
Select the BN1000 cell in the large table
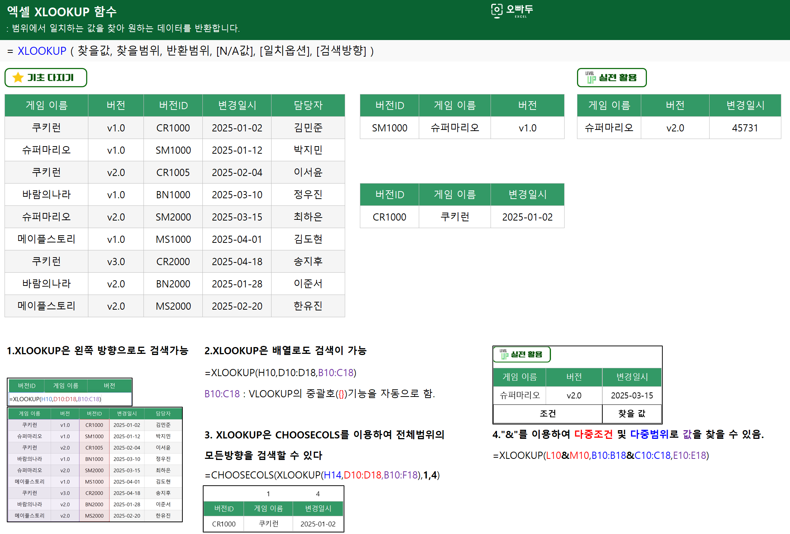[x=173, y=194]
